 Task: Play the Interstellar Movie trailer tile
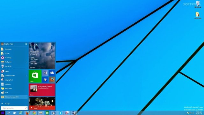[x=42, y=103]
